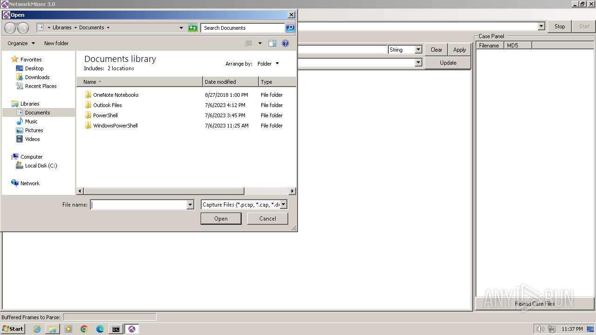Click the Clear button in NetworkMiner

(436, 50)
